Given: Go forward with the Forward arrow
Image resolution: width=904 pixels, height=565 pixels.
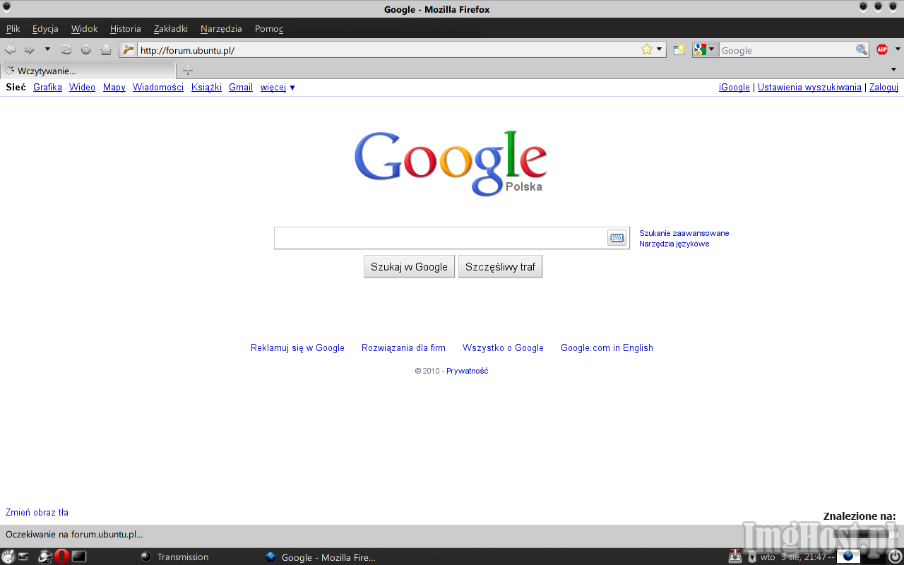Looking at the screenshot, I should pos(29,49).
